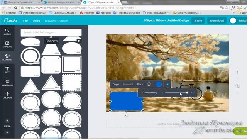This screenshot has height=139, width=247.
Task: Go back in browser history
Action: pyautogui.click(x=4, y=8)
